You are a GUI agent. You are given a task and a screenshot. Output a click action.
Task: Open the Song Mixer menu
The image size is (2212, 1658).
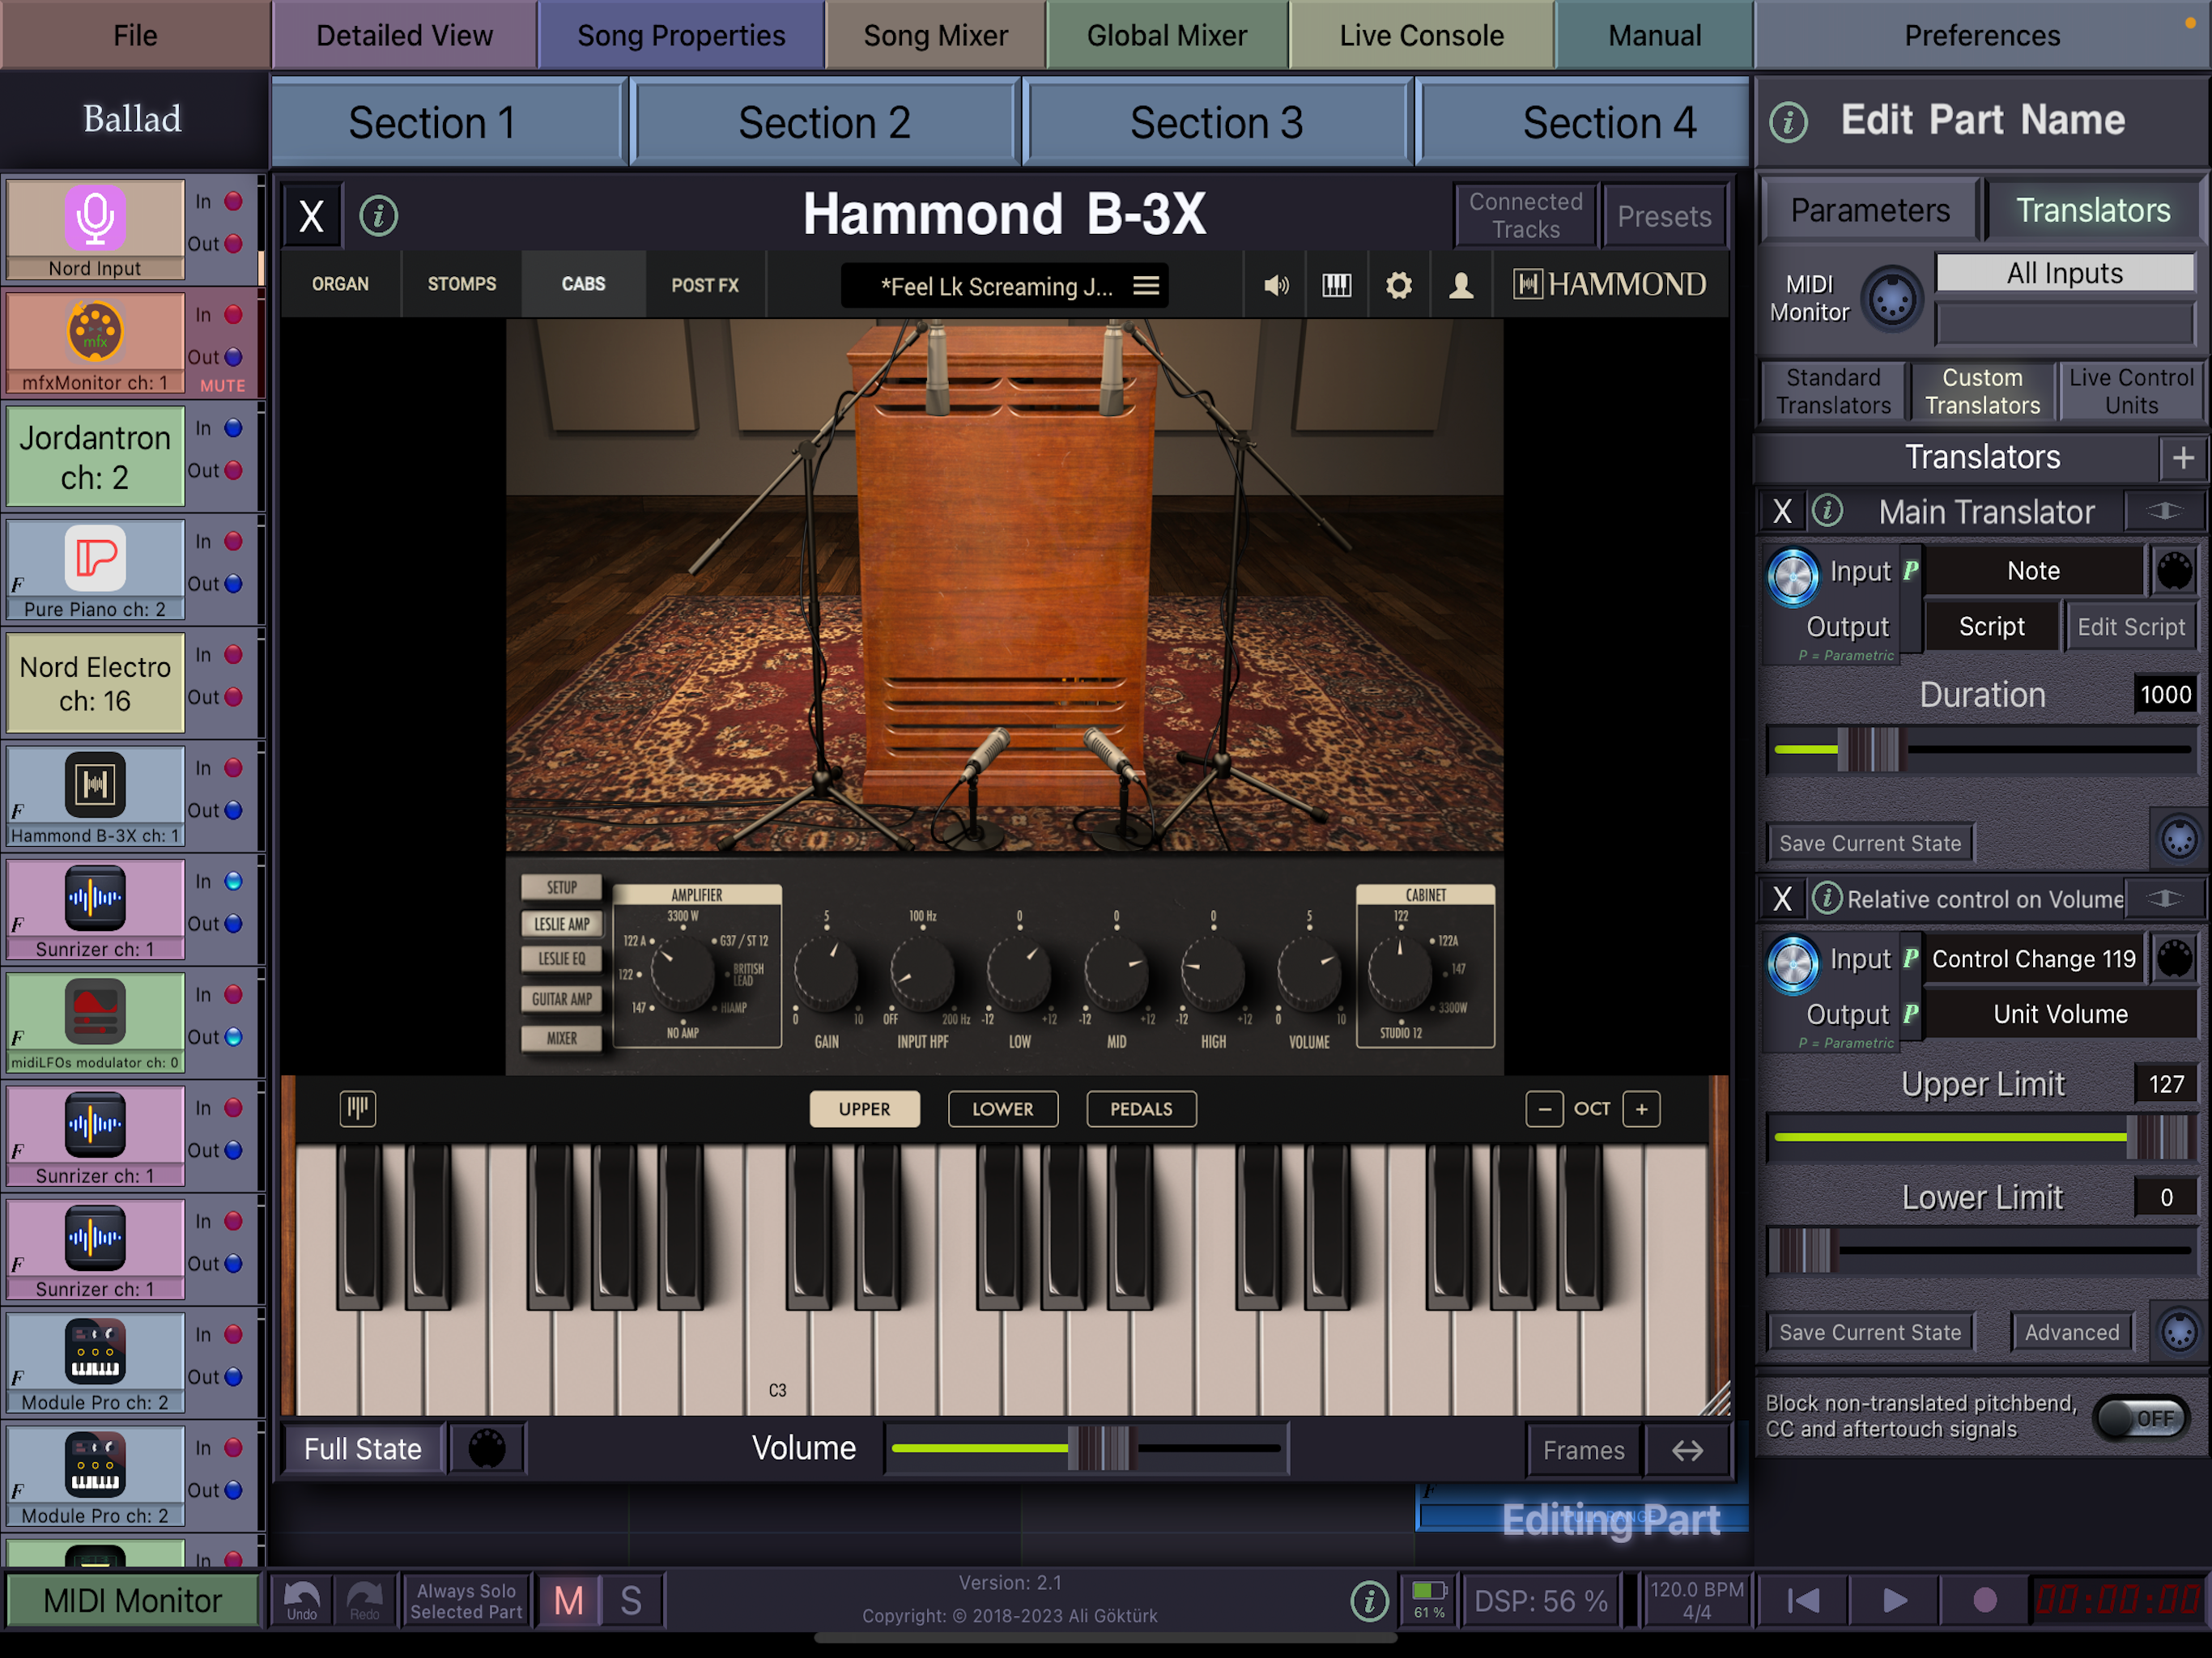pos(935,35)
